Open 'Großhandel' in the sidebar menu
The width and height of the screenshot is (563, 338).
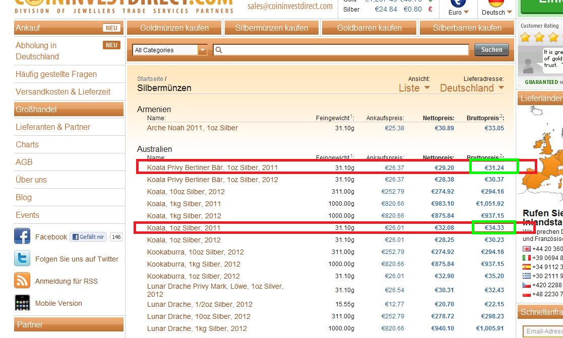[69, 109]
